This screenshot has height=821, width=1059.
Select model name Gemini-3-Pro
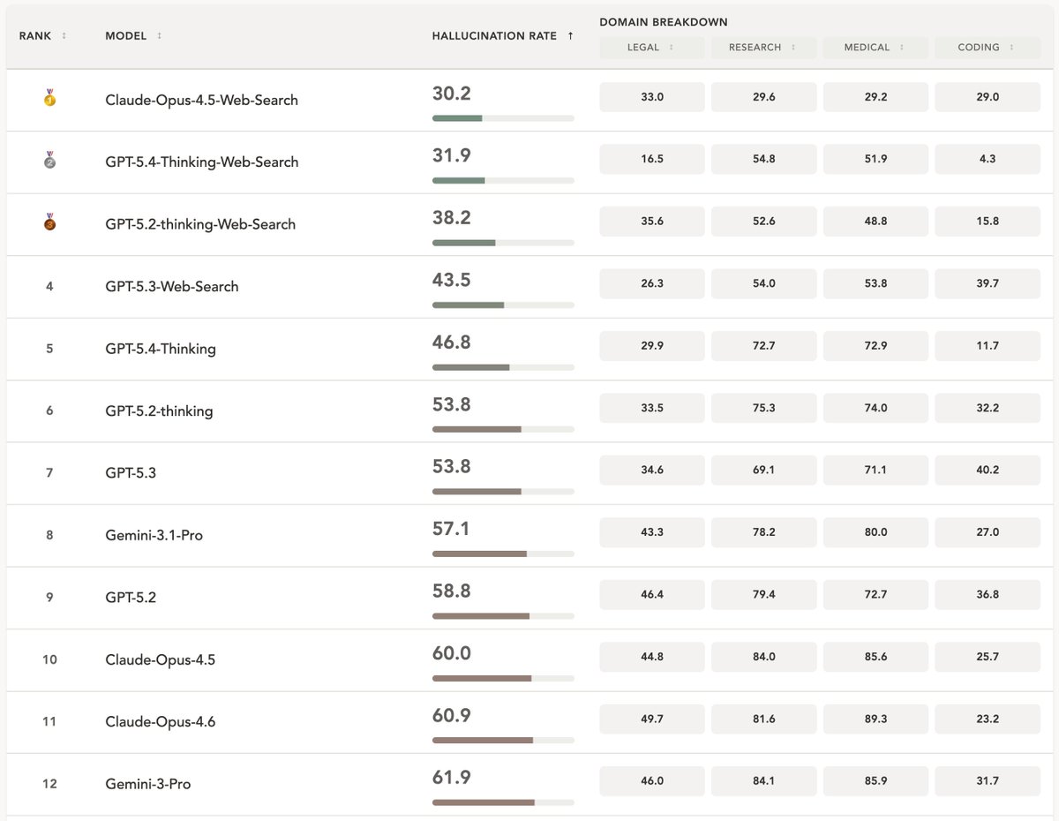[x=147, y=785]
